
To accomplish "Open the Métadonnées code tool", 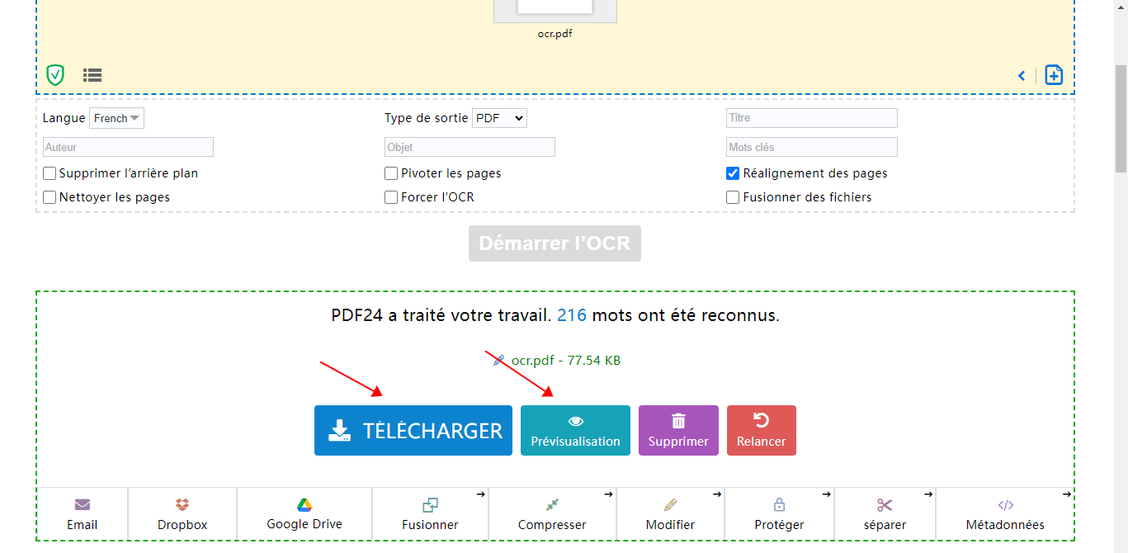I will (1005, 513).
